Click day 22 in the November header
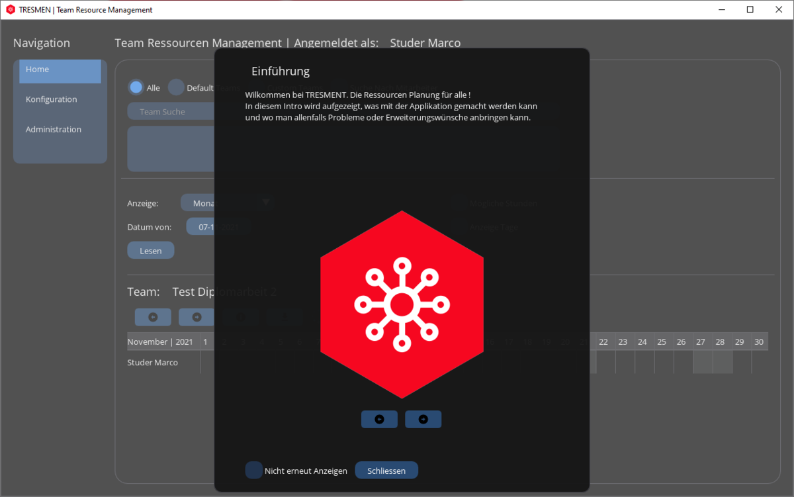 coord(603,341)
